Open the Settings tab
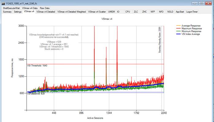This screenshot has height=122, width=214. tap(17, 12)
